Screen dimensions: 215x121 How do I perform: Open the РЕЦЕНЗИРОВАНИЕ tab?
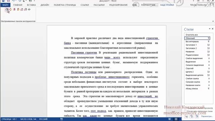click(x=118, y=5)
